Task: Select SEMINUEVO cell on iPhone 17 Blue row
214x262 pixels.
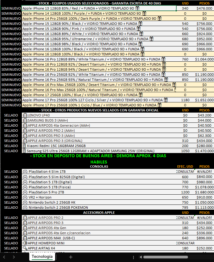Action: [11, 95]
